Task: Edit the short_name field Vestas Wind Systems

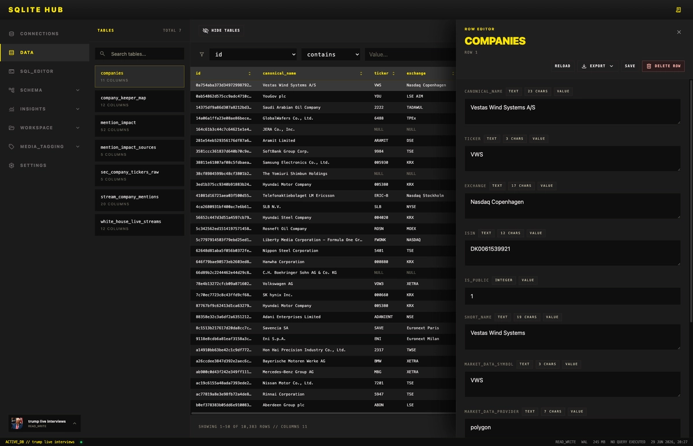Action: point(572,337)
